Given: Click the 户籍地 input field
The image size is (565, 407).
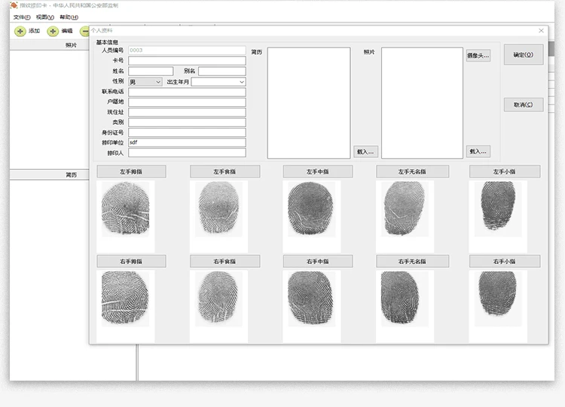Looking at the screenshot, I should coord(187,102).
